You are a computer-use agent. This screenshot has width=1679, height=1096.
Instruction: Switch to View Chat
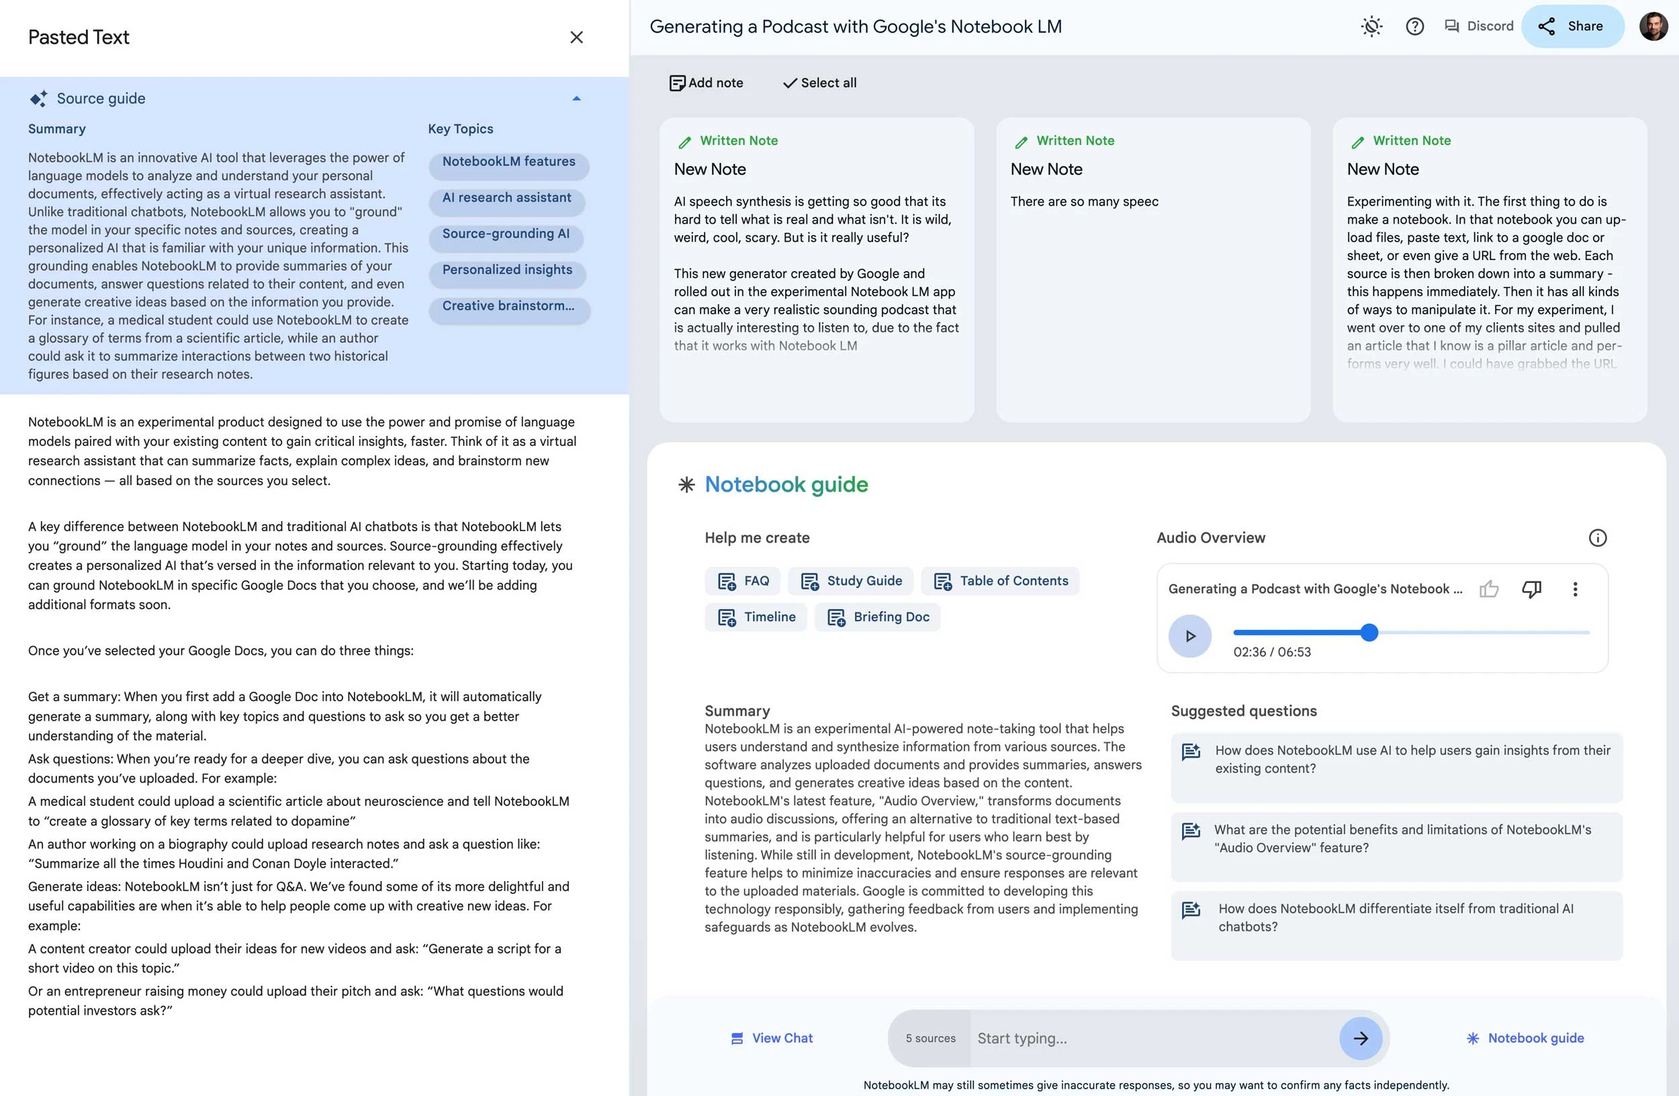[772, 1038]
